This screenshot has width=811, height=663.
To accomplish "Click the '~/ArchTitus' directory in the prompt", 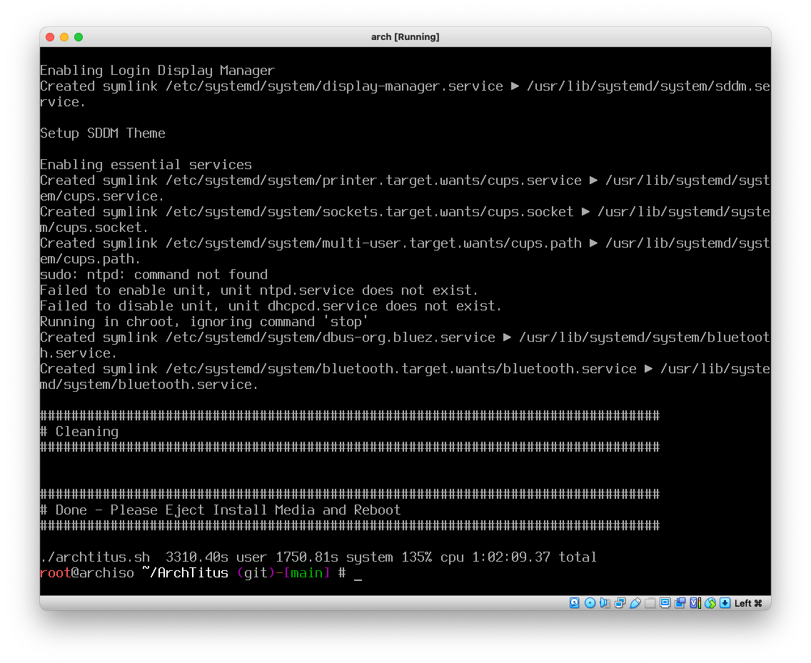I will [185, 573].
